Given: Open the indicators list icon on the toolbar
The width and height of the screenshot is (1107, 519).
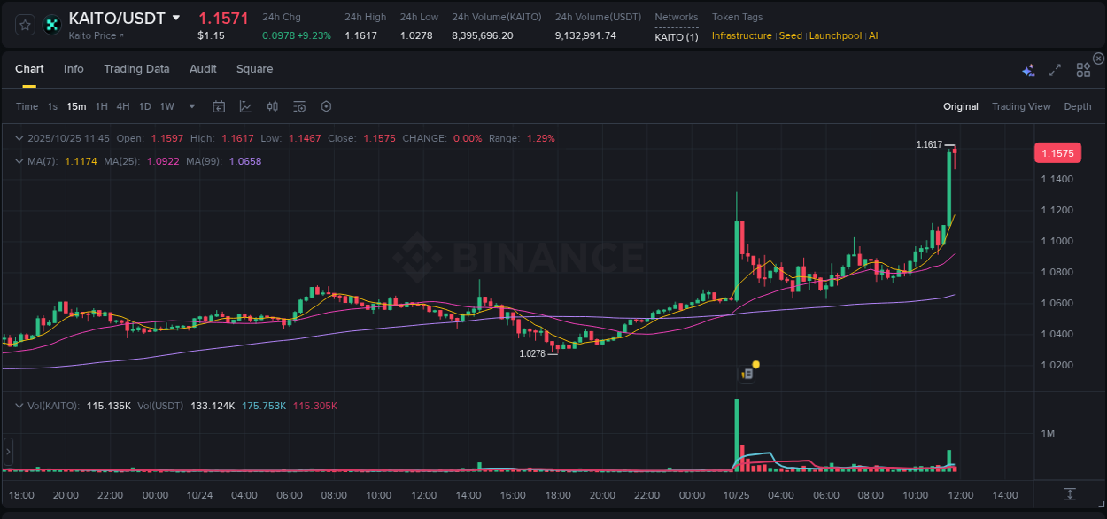Looking at the screenshot, I should pyautogui.click(x=298, y=105).
